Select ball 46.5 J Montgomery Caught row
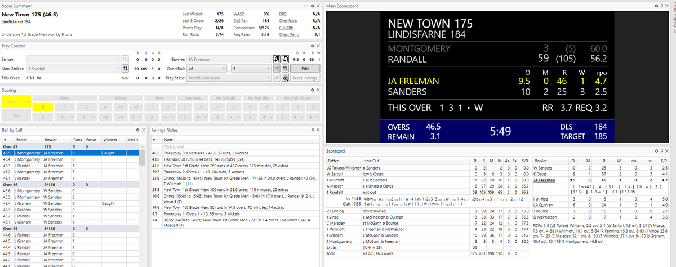676x267 pixels. tap(69, 153)
